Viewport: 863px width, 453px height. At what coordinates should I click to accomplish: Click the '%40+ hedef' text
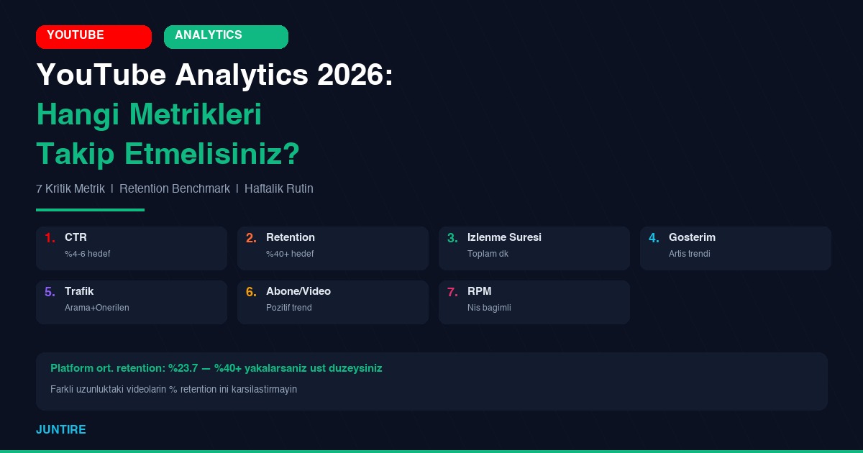290,254
